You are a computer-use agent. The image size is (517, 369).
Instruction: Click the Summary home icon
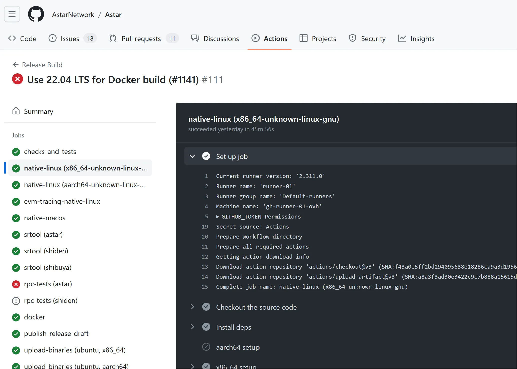click(x=16, y=111)
